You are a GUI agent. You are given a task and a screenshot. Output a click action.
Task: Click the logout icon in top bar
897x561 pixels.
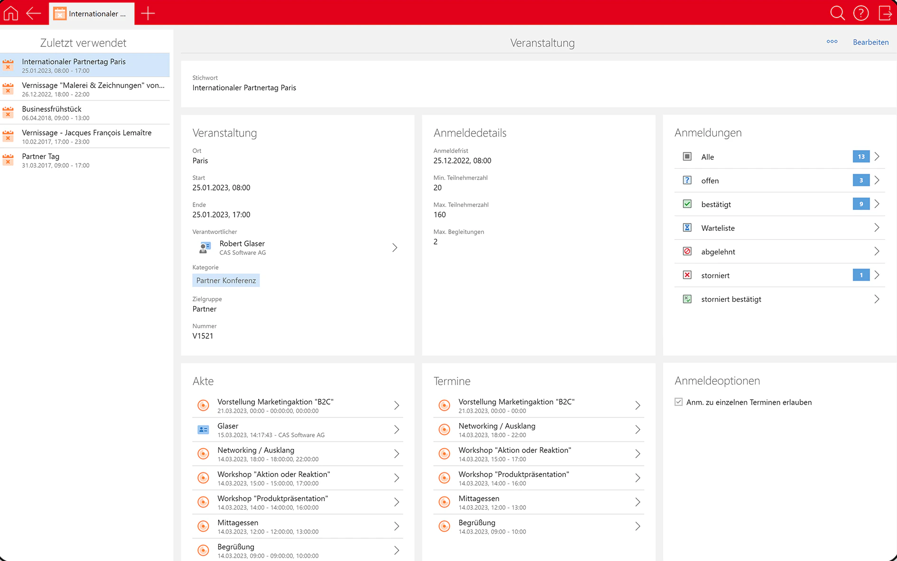tap(885, 13)
